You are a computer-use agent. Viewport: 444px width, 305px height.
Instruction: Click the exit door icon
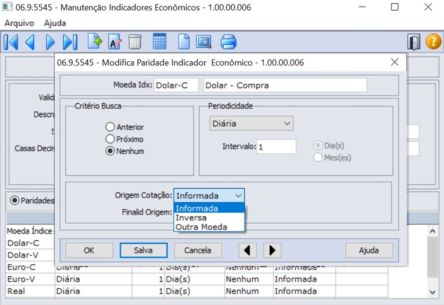click(414, 42)
